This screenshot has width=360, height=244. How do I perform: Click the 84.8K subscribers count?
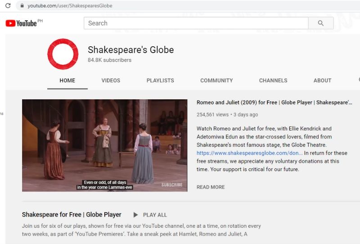click(109, 60)
